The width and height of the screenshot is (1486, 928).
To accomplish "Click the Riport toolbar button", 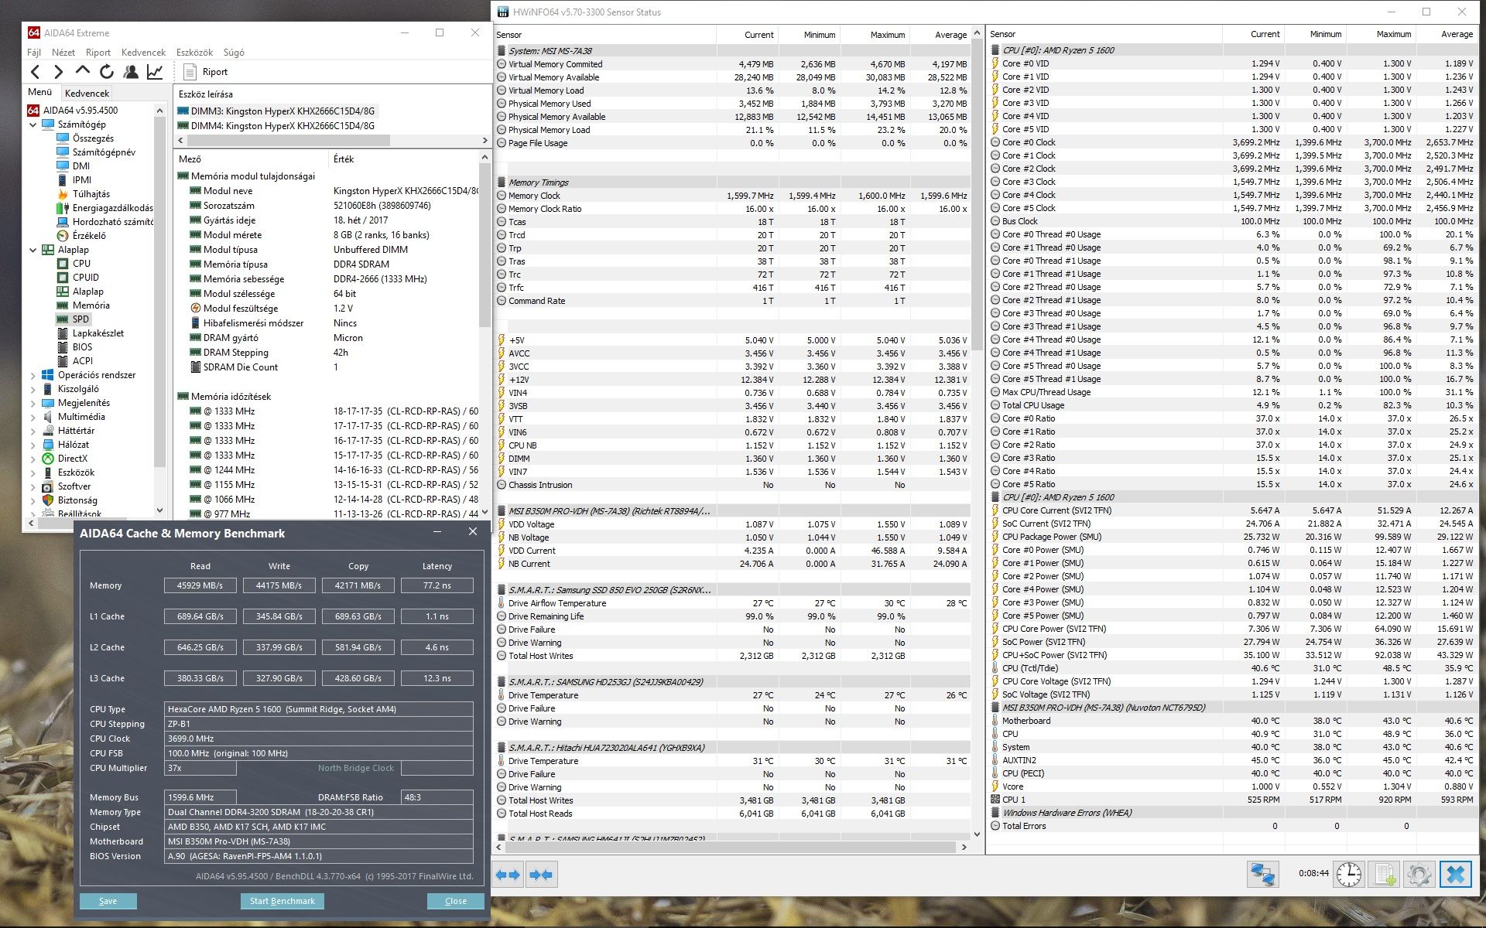I will point(206,72).
